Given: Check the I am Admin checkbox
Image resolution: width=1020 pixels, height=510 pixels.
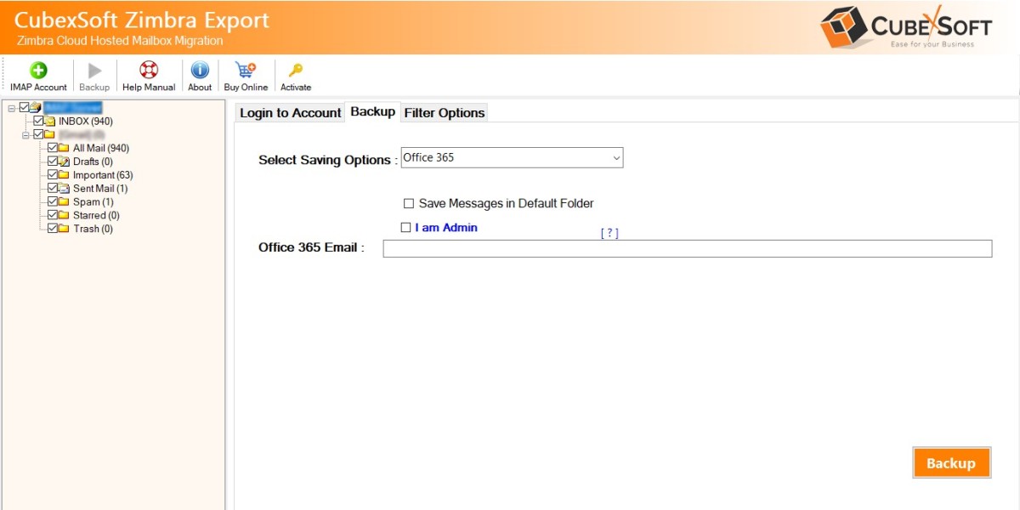Looking at the screenshot, I should pos(405,228).
